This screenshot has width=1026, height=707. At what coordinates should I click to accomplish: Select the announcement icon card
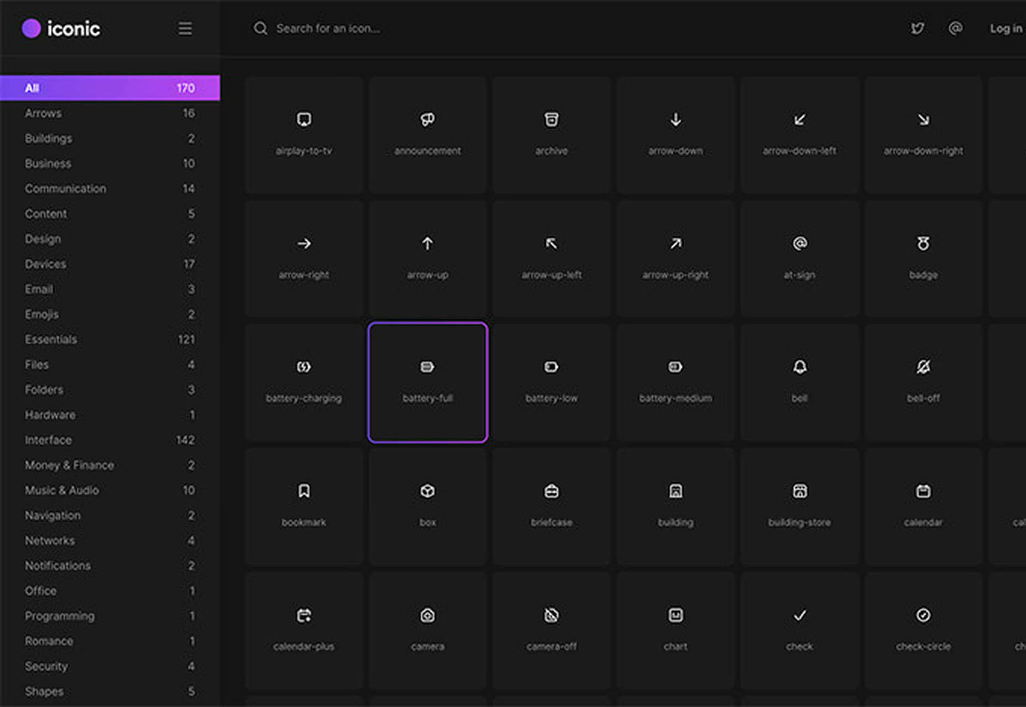click(427, 135)
